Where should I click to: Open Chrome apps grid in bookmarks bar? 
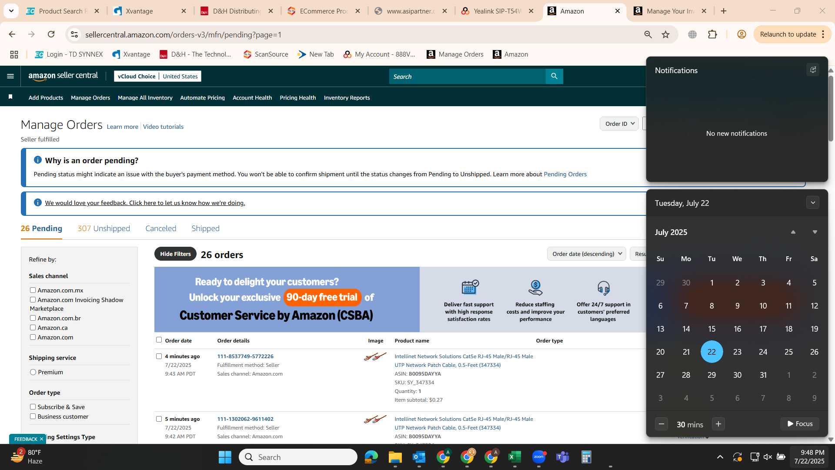pyautogui.click(x=14, y=54)
